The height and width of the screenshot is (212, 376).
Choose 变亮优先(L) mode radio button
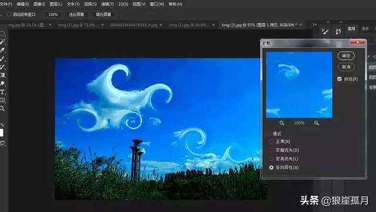(271, 159)
